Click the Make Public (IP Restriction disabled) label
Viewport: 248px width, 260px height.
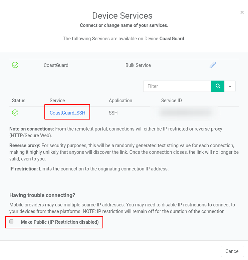tap(60, 222)
